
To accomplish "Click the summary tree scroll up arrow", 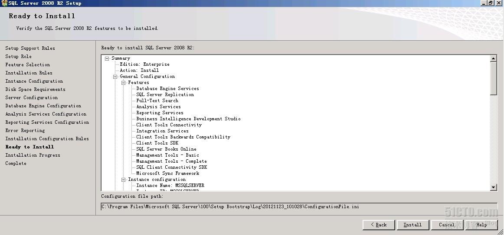I will (494, 58).
